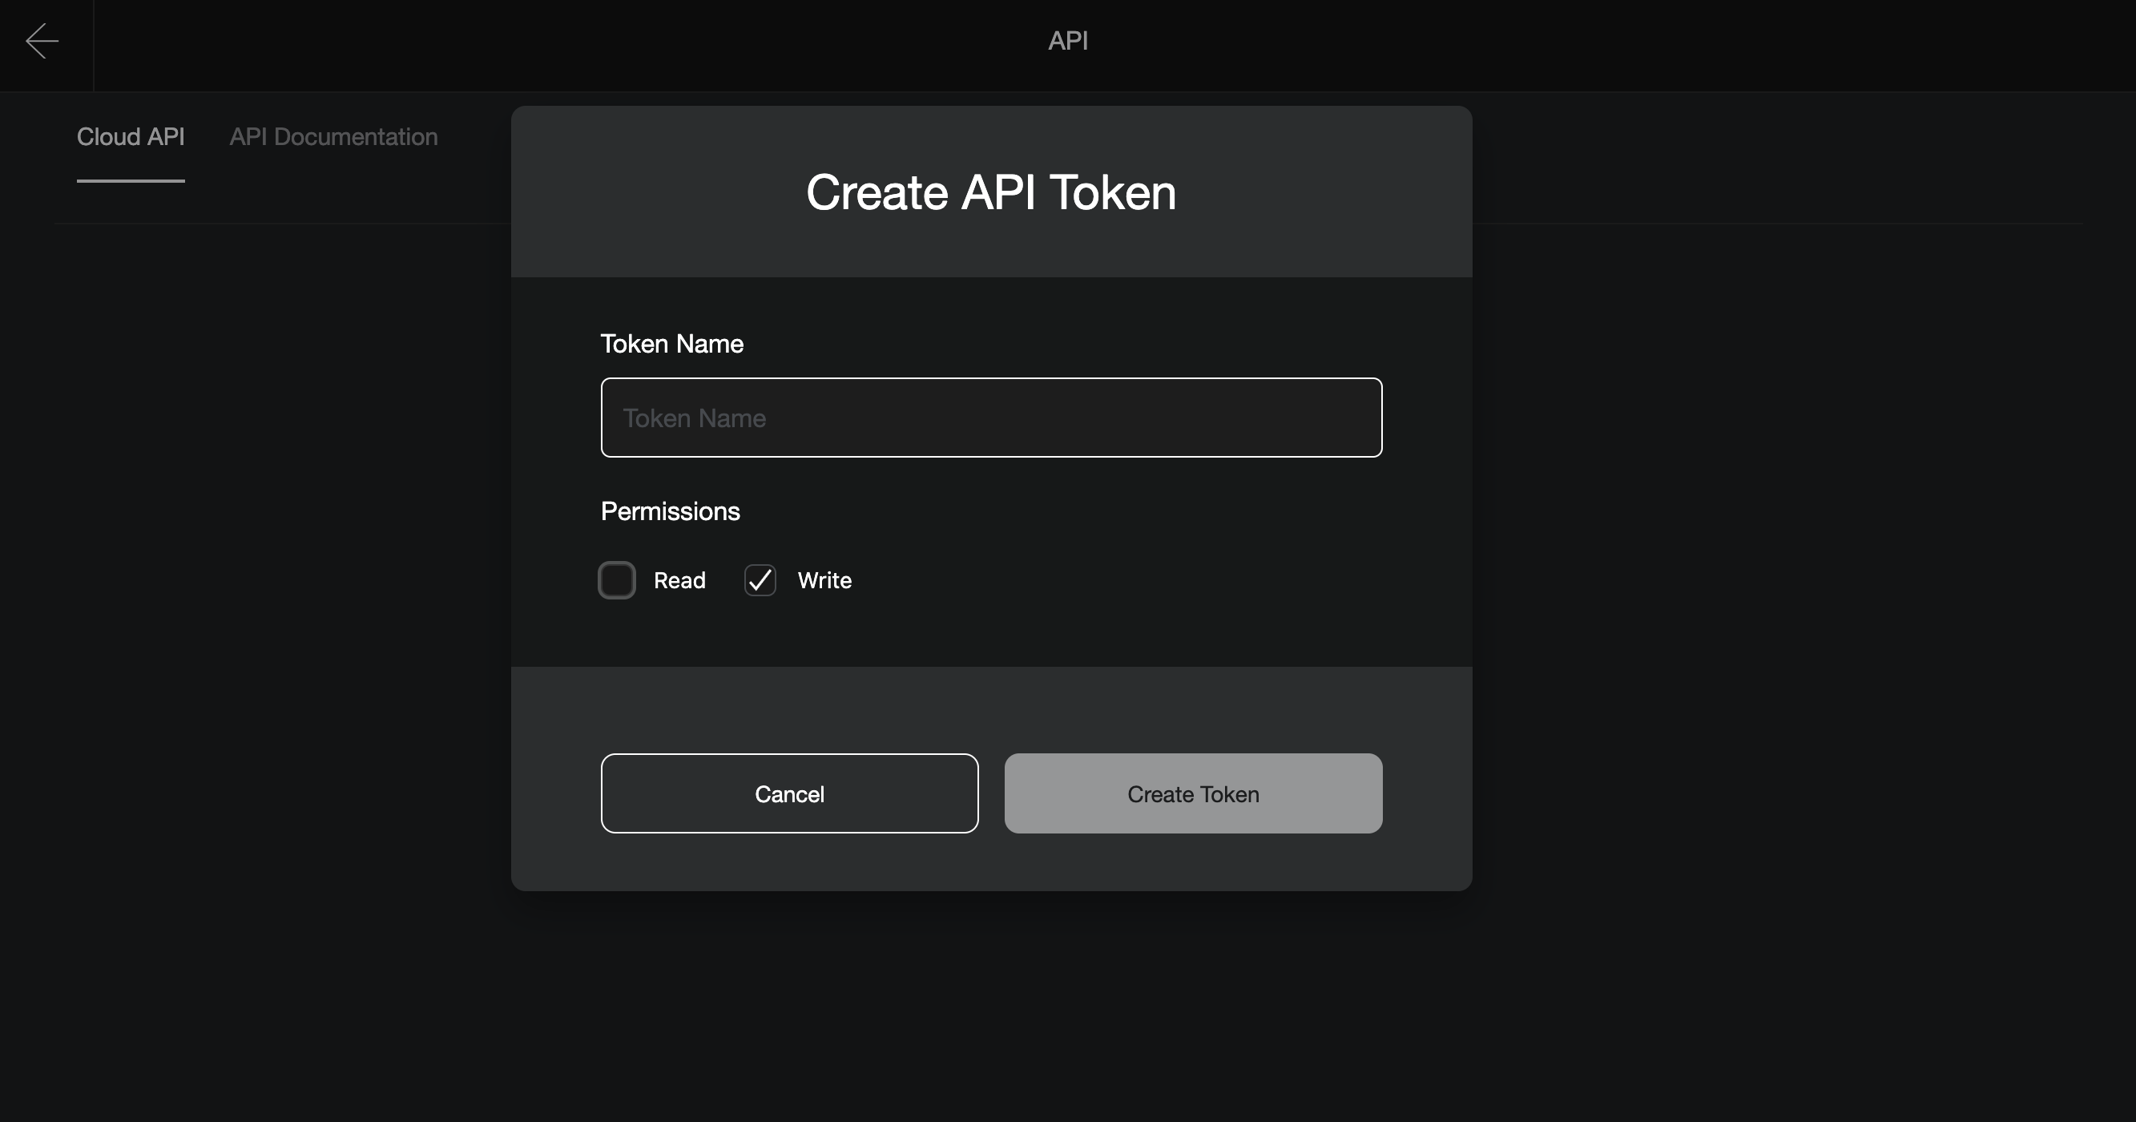Click the Create Token button
Viewport: 2136px width, 1122px height.
1192,793
